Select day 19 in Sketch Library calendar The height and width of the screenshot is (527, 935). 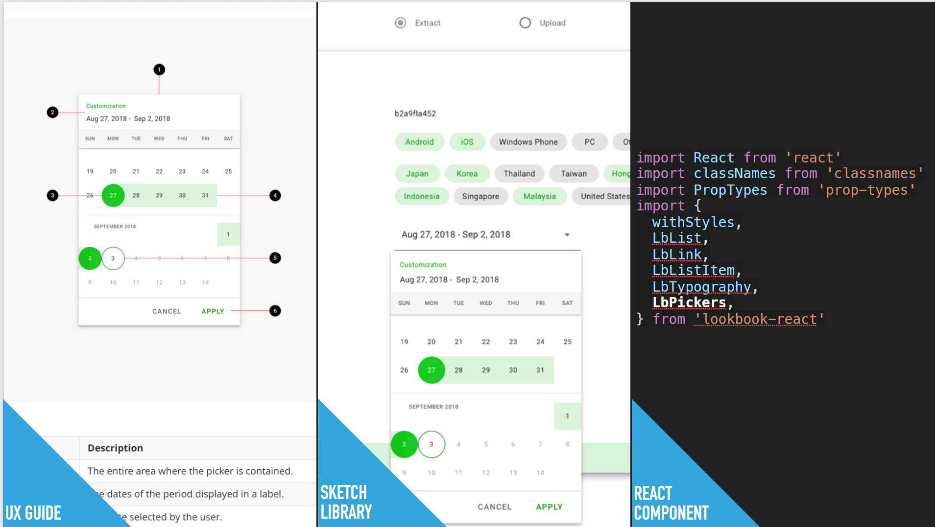coord(404,342)
